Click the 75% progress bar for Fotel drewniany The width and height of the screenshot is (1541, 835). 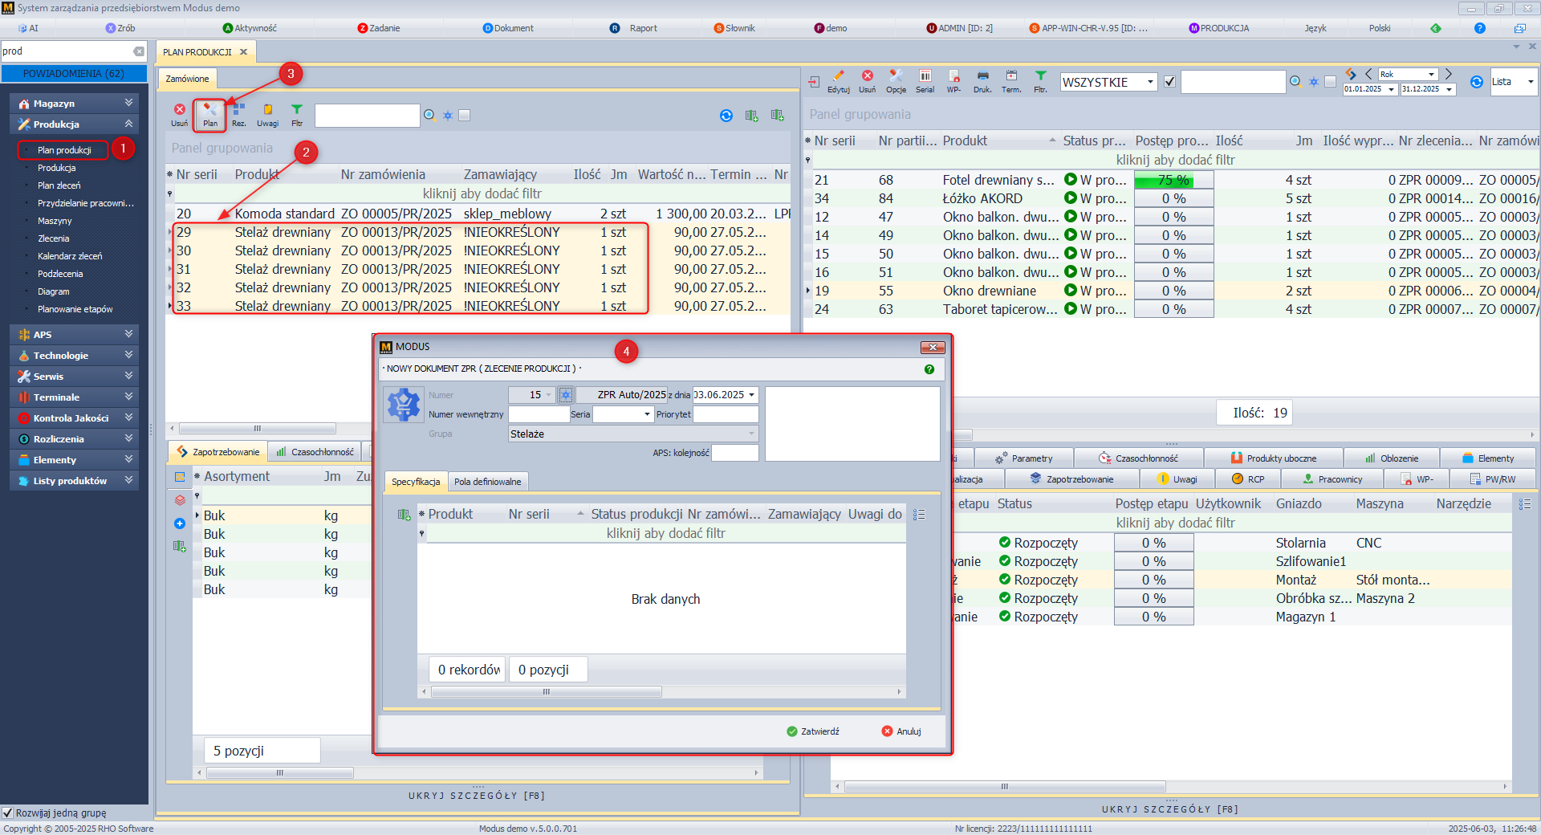(x=1173, y=180)
